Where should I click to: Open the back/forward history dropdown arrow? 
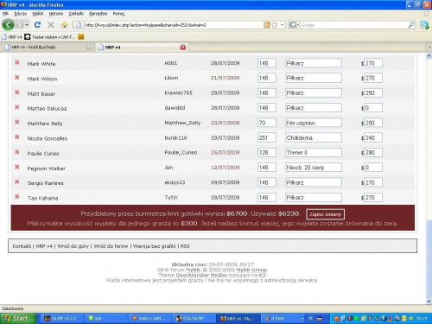(x=27, y=25)
